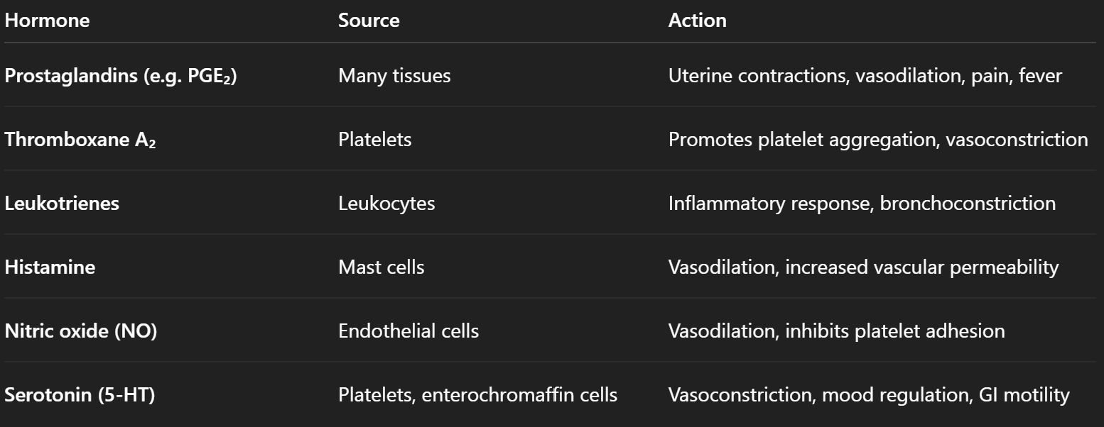Viewport: 1104px width, 427px height.
Task: Click the Mast cells source cell
Action: click(x=381, y=267)
